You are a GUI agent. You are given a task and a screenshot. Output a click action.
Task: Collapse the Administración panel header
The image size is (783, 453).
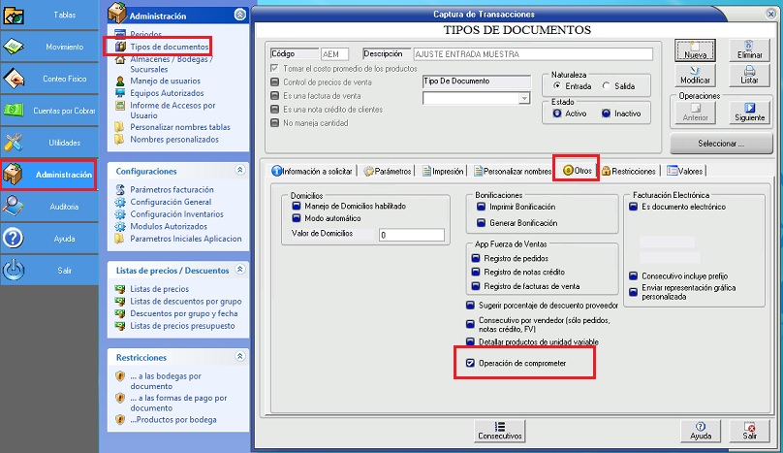tap(240, 14)
